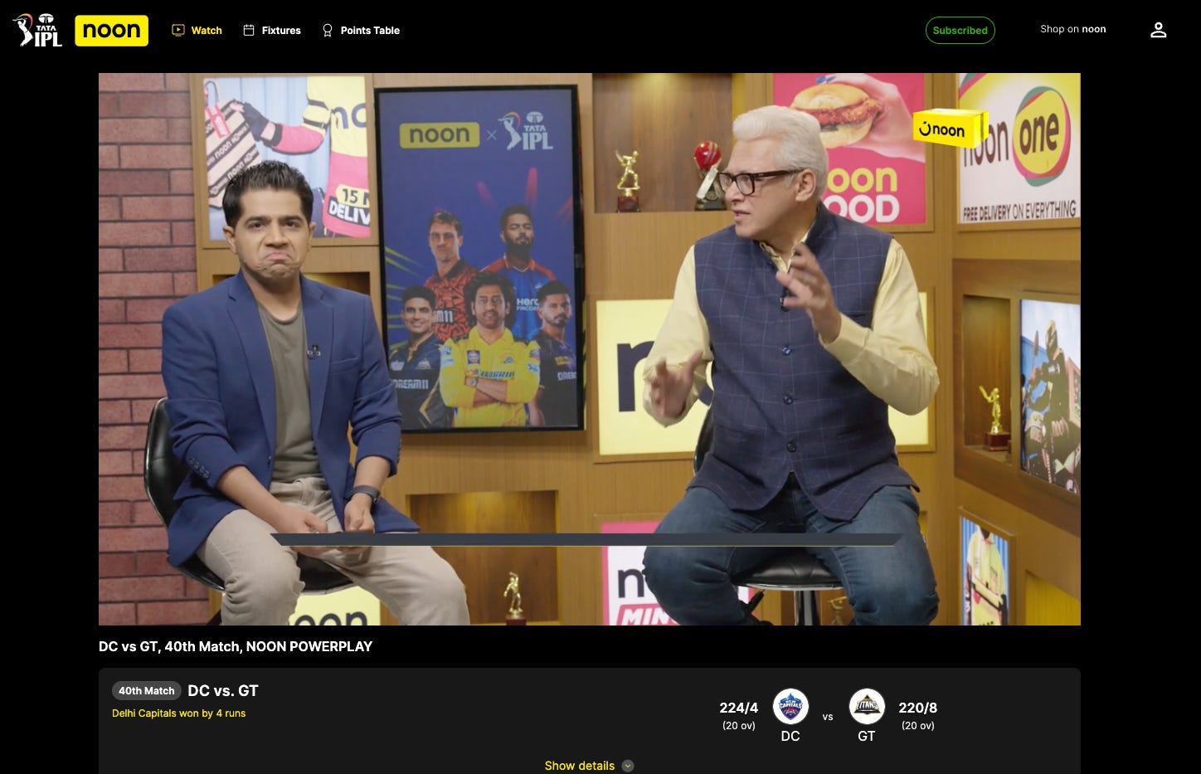The width and height of the screenshot is (1201, 774).
Task: Click the video player area
Action: (x=589, y=348)
